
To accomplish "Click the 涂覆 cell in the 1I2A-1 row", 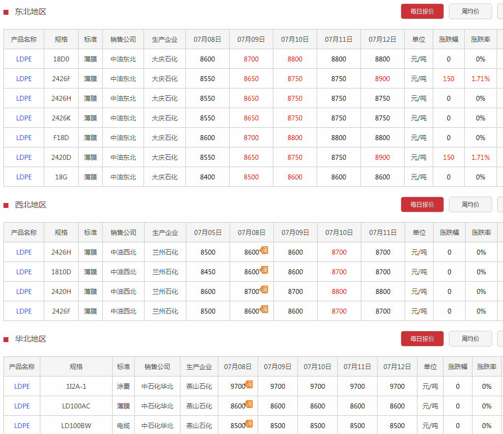I will click(x=123, y=386).
